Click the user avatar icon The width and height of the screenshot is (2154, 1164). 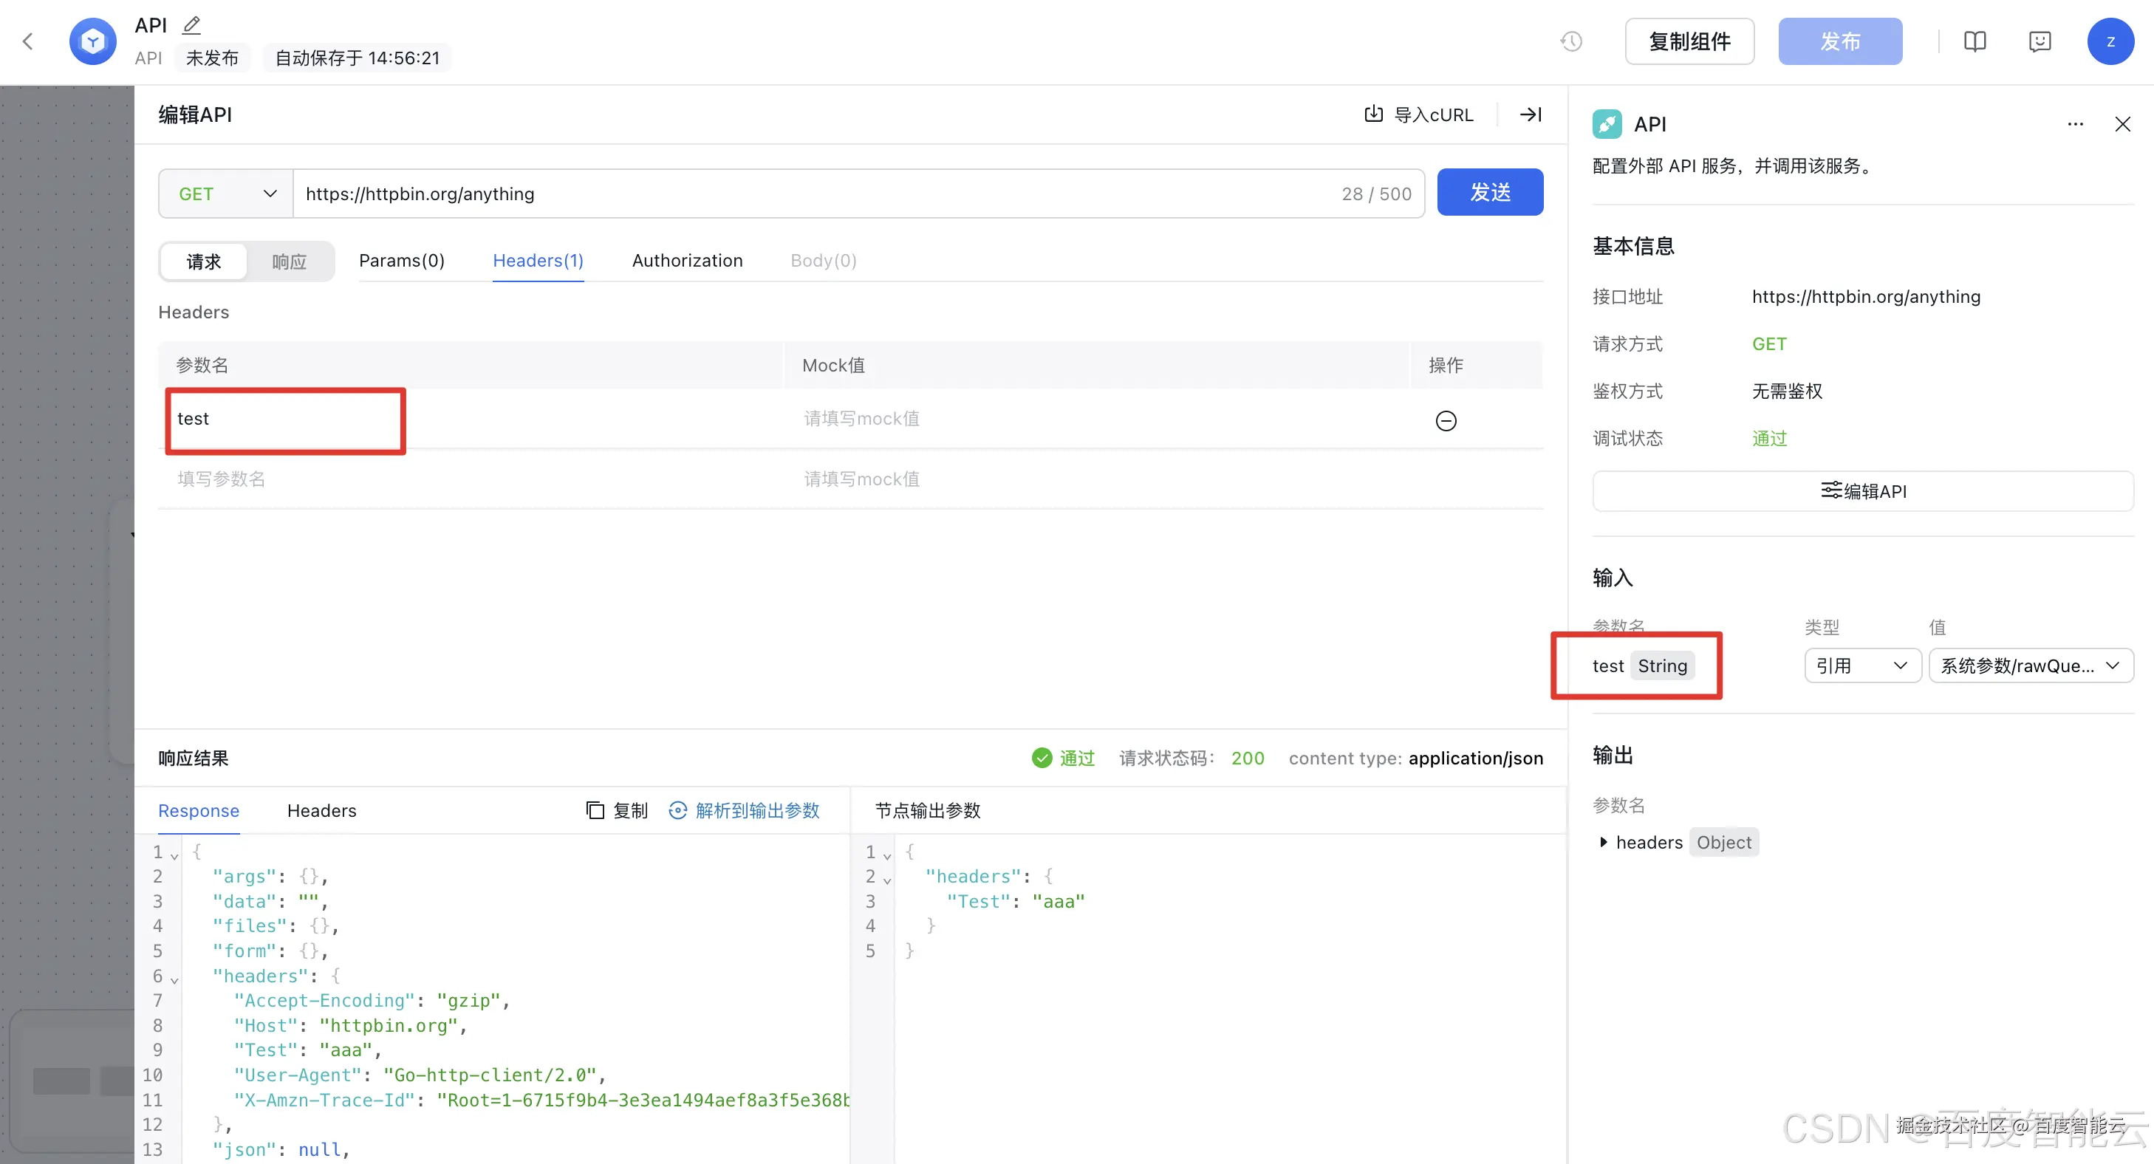(x=2110, y=41)
